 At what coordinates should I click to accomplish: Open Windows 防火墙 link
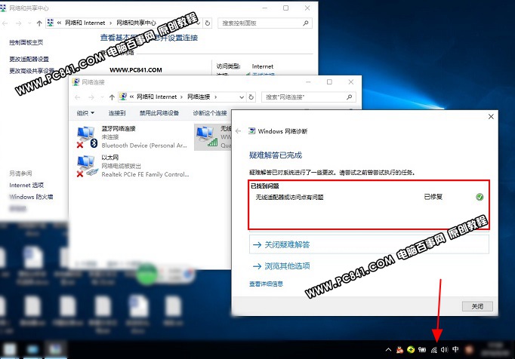pos(31,197)
